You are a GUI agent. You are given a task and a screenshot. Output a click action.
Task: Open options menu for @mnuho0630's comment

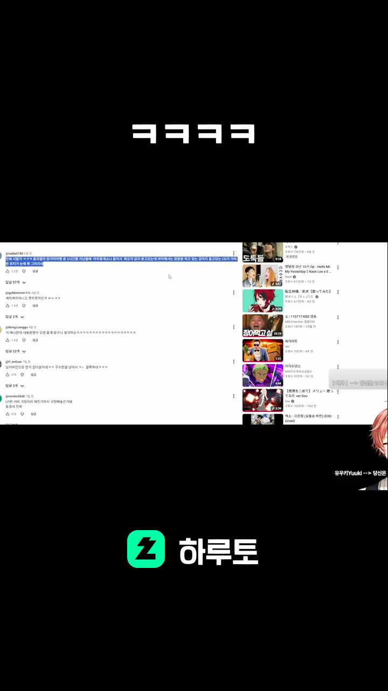pos(233,396)
